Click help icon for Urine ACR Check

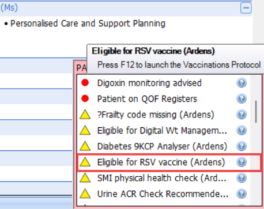[242, 193]
